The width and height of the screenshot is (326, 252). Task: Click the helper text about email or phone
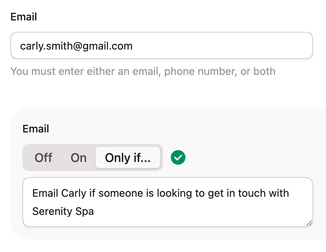point(143,71)
